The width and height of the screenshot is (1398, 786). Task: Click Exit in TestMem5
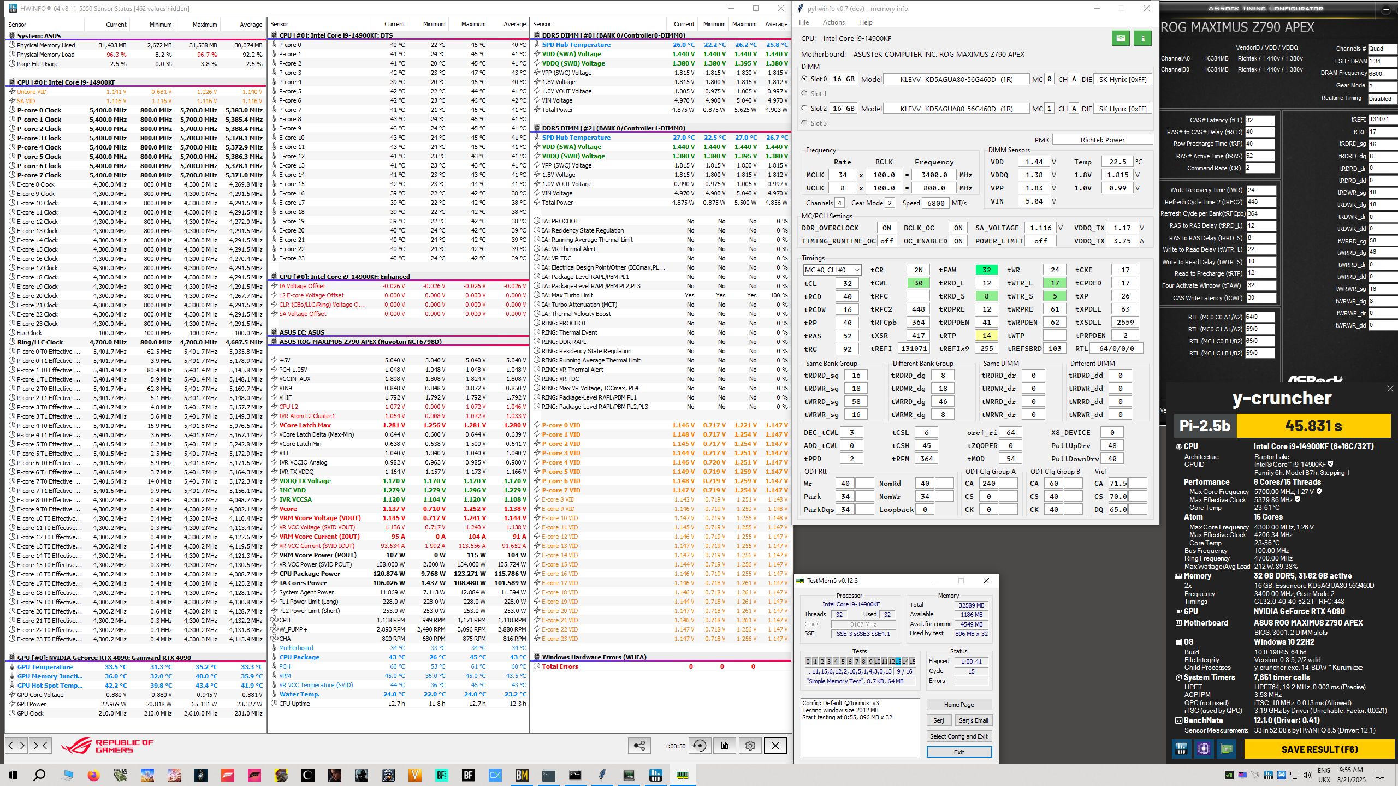(959, 752)
